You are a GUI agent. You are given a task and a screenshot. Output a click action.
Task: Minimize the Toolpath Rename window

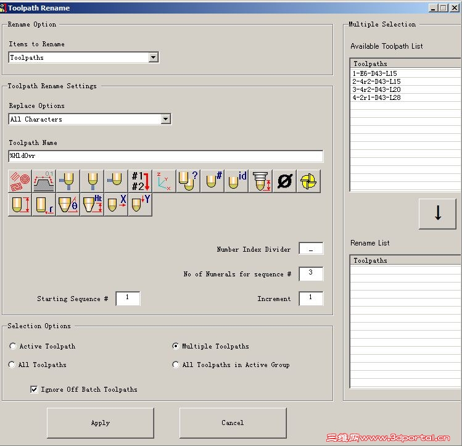click(x=432, y=8)
